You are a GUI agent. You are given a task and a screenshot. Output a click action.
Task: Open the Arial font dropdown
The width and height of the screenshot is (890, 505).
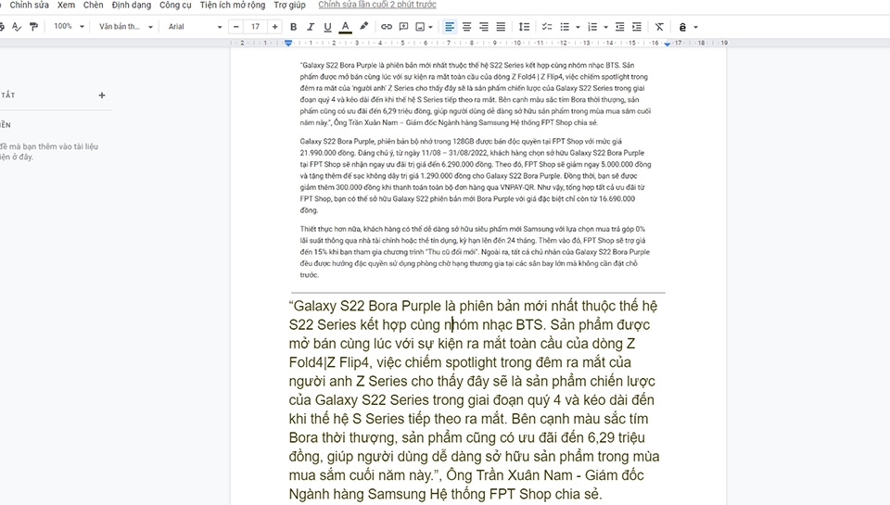coord(195,27)
